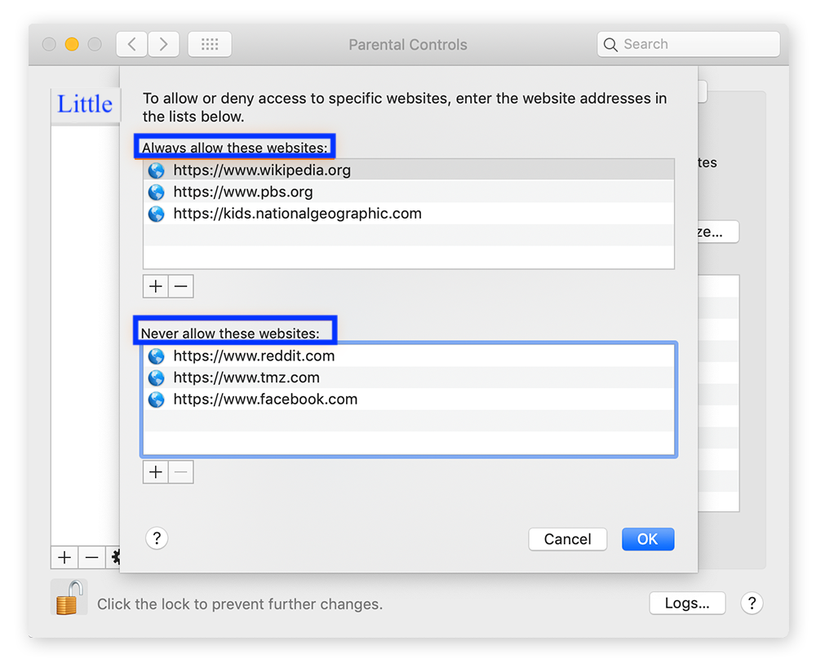Open the gear action menu below the user list
This screenshot has height=663, width=816.
[118, 557]
